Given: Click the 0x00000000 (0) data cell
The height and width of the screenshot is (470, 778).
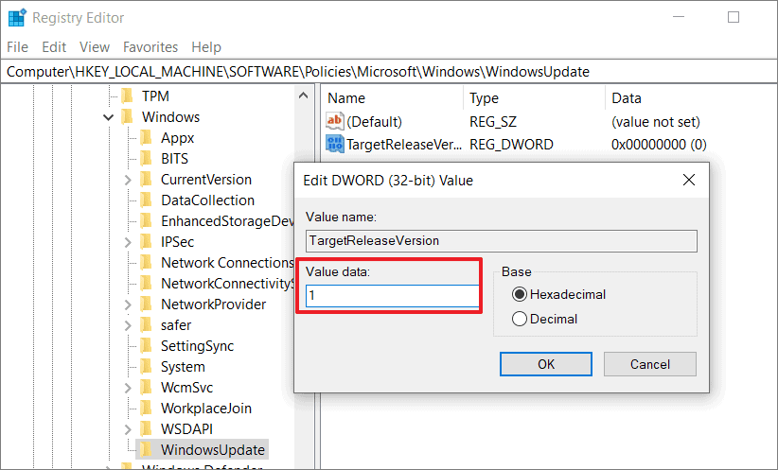Looking at the screenshot, I should (x=659, y=145).
